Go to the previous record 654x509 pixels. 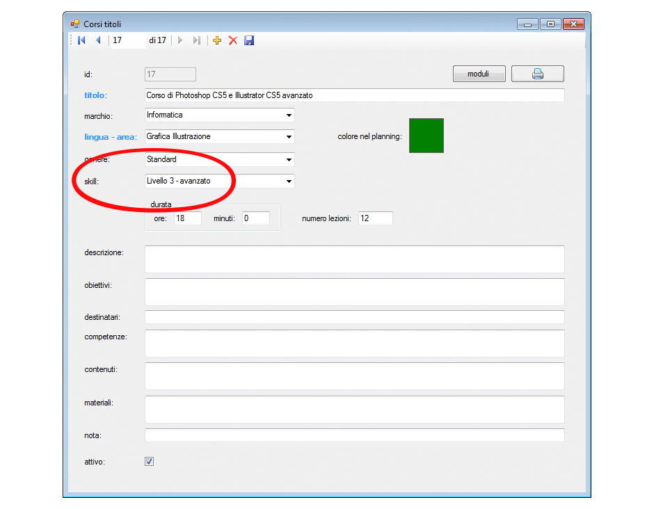(98, 40)
